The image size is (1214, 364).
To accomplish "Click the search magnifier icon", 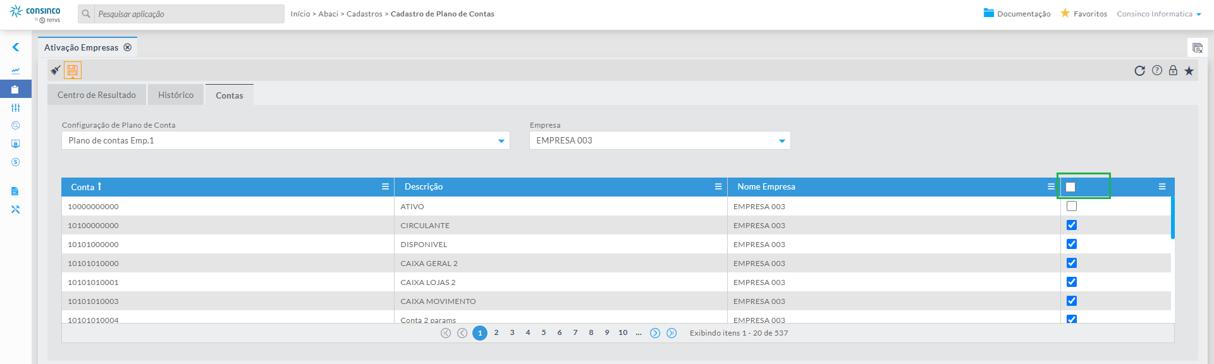I will click(x=86, y=14).
